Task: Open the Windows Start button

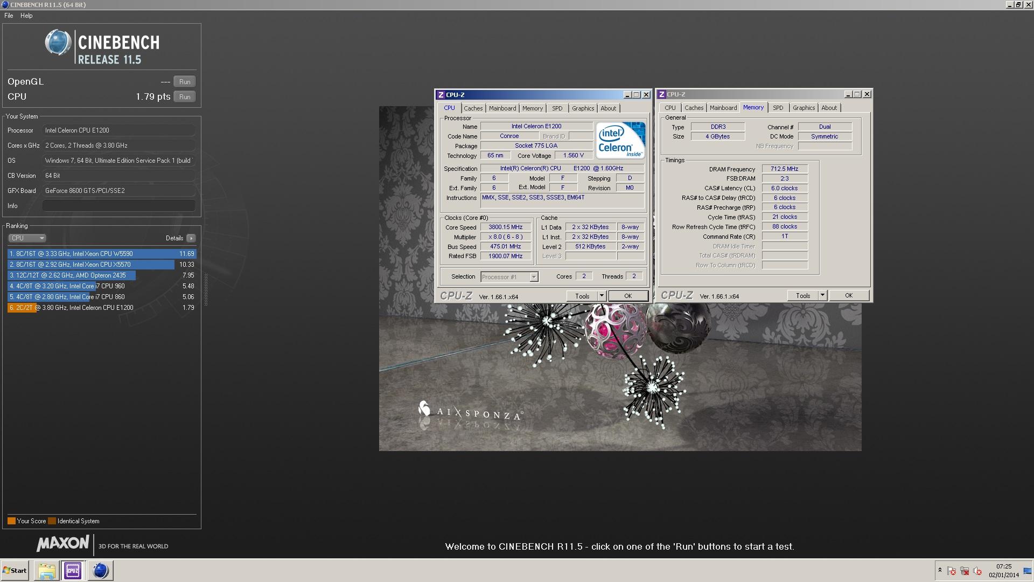Action: pos(15,571)
